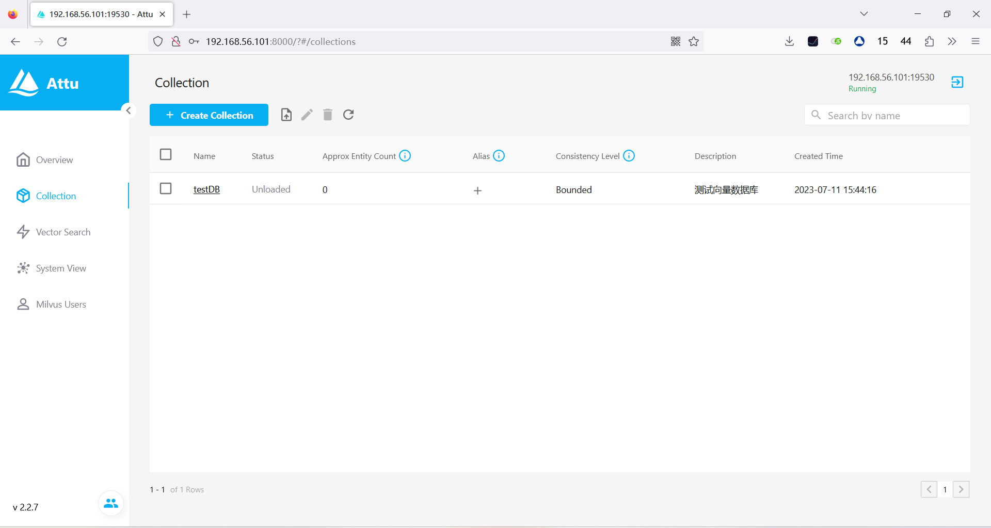Collapse the sidebar navigation panel
The width and height of the screenshot is (991, 528).
pyautogui.click(x=129, y=110)
